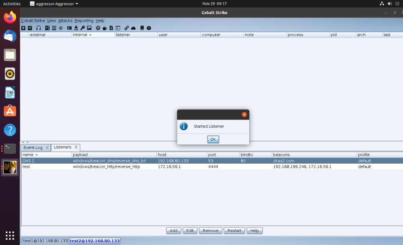Open Downloaded Files arrow icon

[x=76, y=28]
